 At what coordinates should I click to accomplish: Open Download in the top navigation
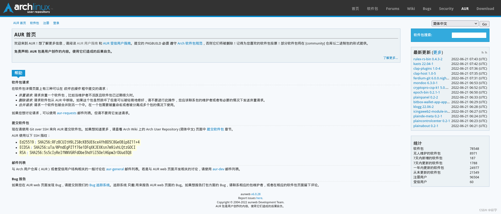pyautogui.click(x=485, y=9)
